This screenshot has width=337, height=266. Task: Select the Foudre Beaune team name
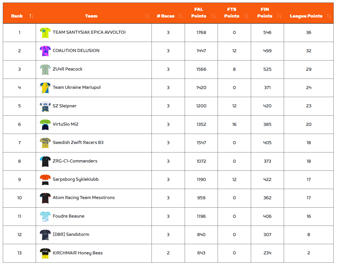coord(68,216)
